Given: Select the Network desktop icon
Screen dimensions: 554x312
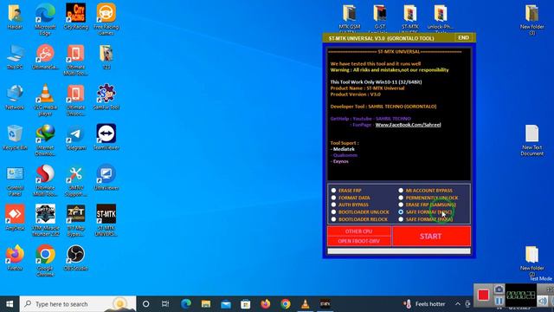Looking at the screenshot, I should [15, 96].
